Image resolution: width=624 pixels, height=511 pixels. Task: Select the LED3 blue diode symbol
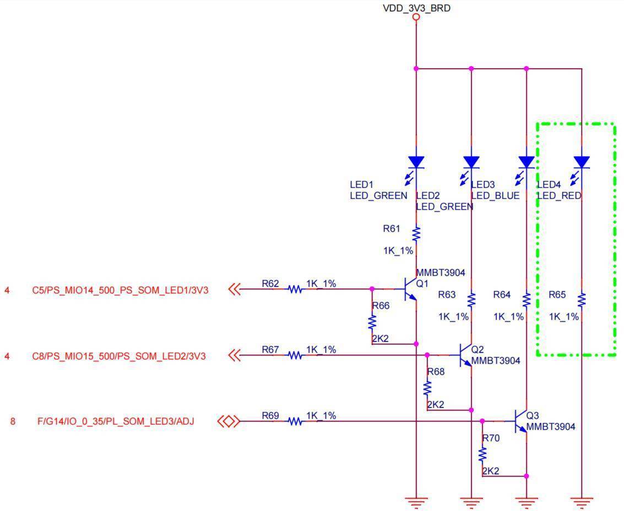tap(527, 162)
